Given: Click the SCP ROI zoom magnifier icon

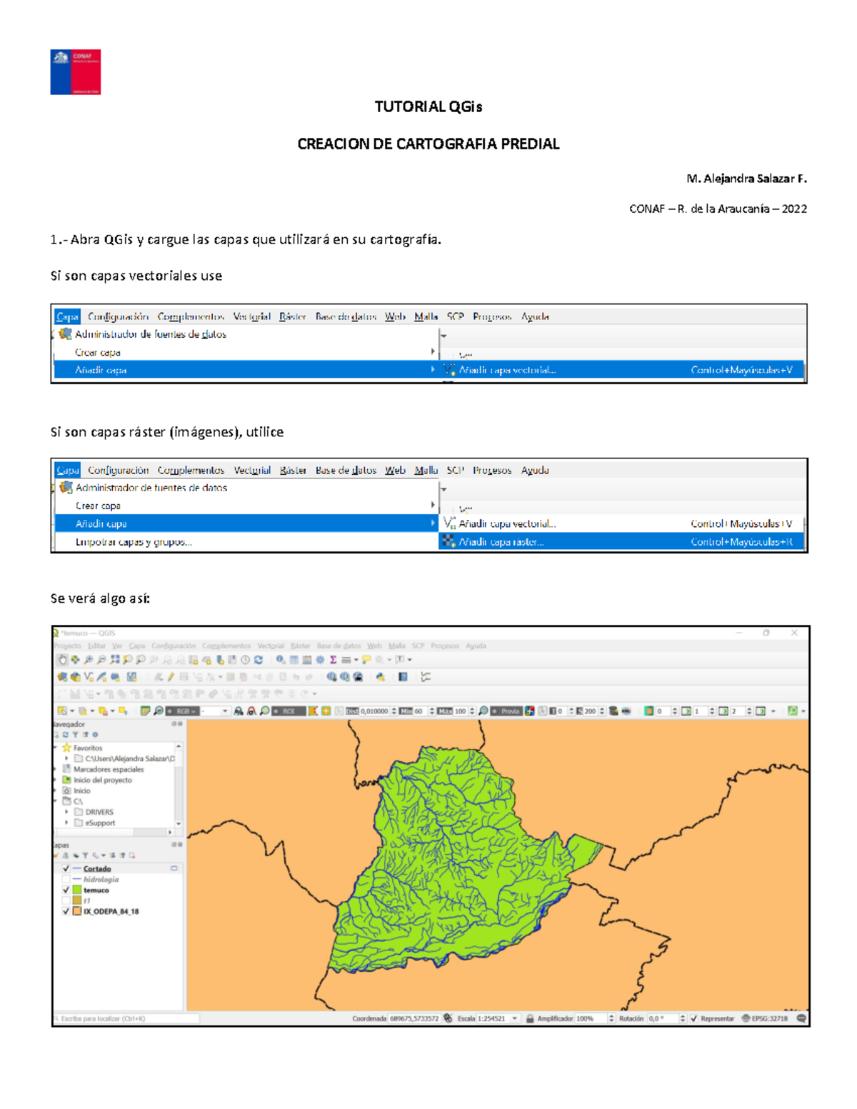Looking at the screenshot, I should tap(264, 711).
